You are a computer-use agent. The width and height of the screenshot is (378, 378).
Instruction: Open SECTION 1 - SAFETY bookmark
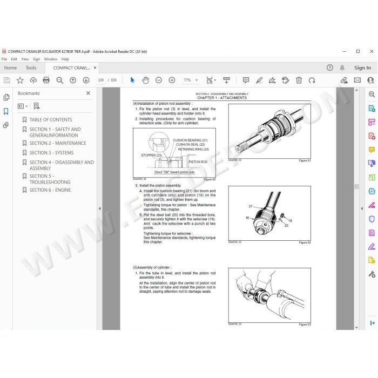click(x=55, y=132)
